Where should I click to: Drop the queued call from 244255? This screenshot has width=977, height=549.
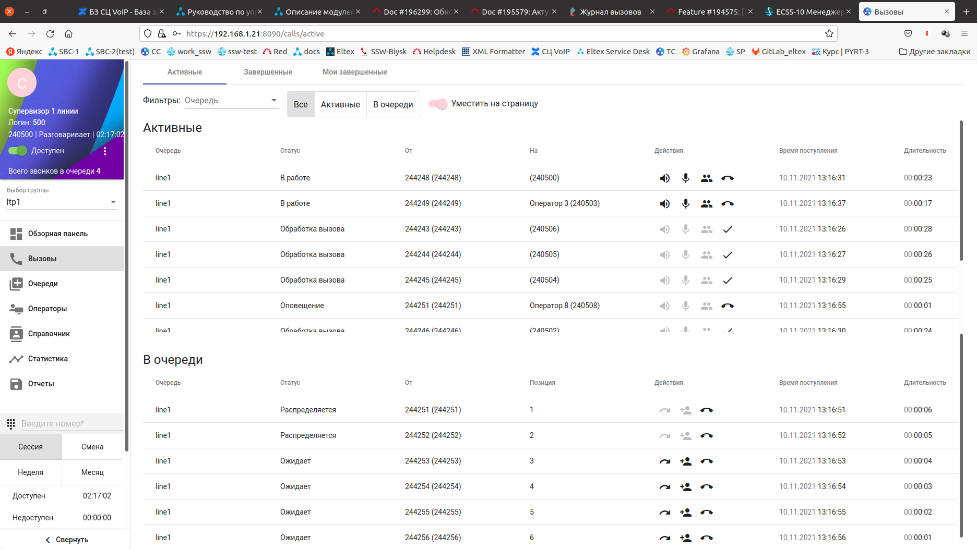coord(707,513)
